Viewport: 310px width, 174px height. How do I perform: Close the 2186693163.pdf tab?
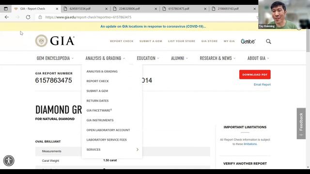click(255, 9)
